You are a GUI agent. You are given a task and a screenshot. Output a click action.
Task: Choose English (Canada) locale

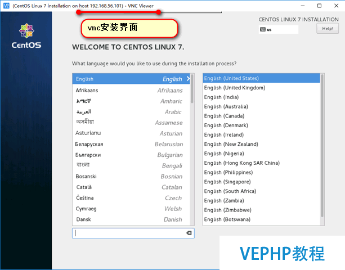tap(261, 116)
